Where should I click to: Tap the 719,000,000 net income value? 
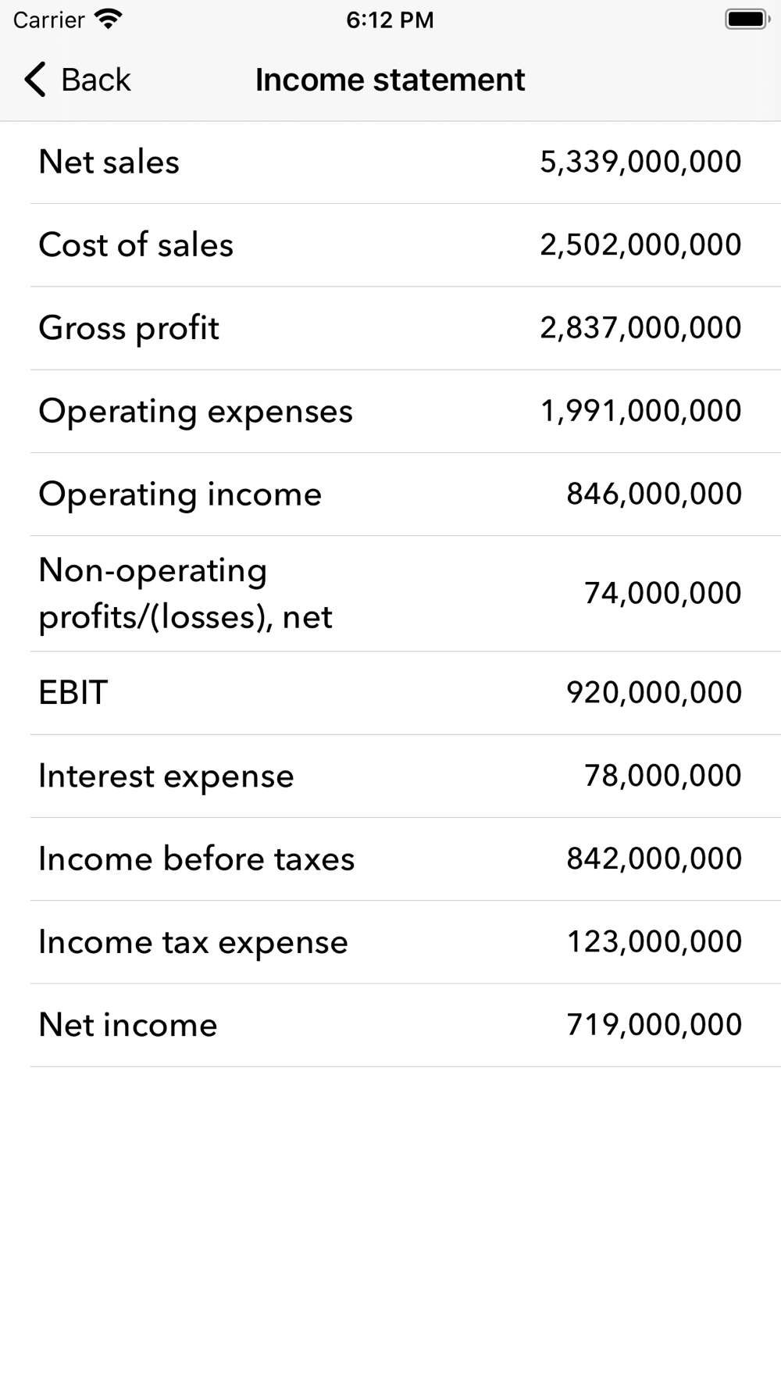pos(654,1025)
